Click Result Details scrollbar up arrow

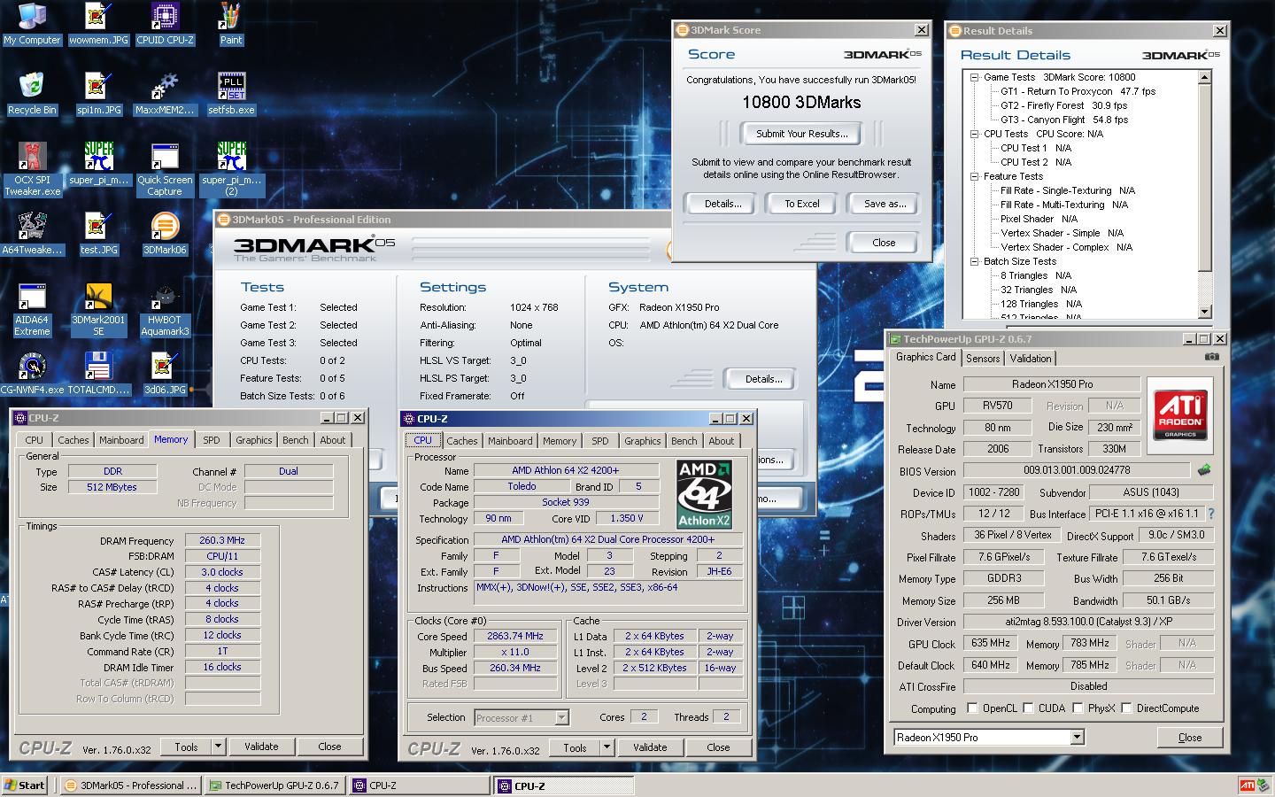click(1204, 77)
